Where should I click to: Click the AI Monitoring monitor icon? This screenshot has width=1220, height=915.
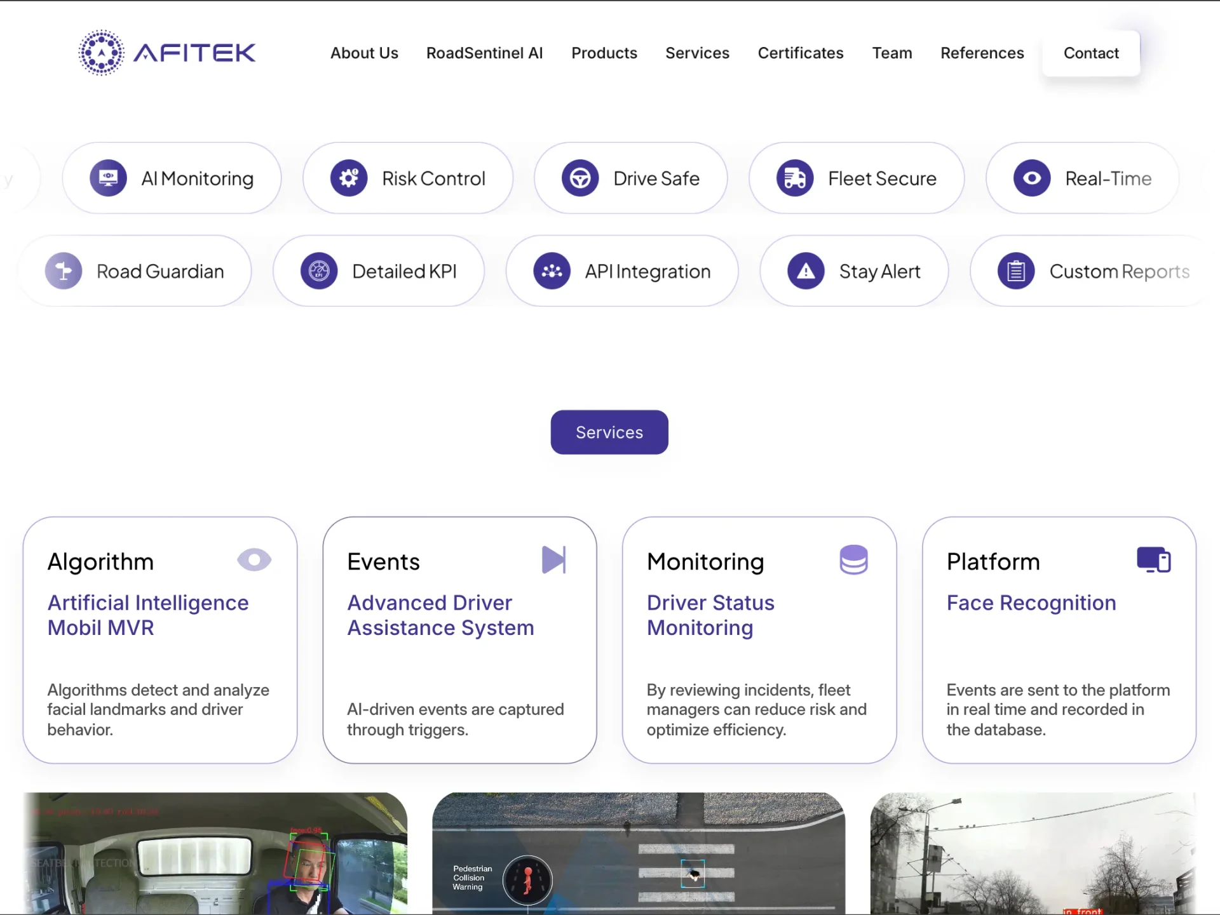click(x=108, y=178)
